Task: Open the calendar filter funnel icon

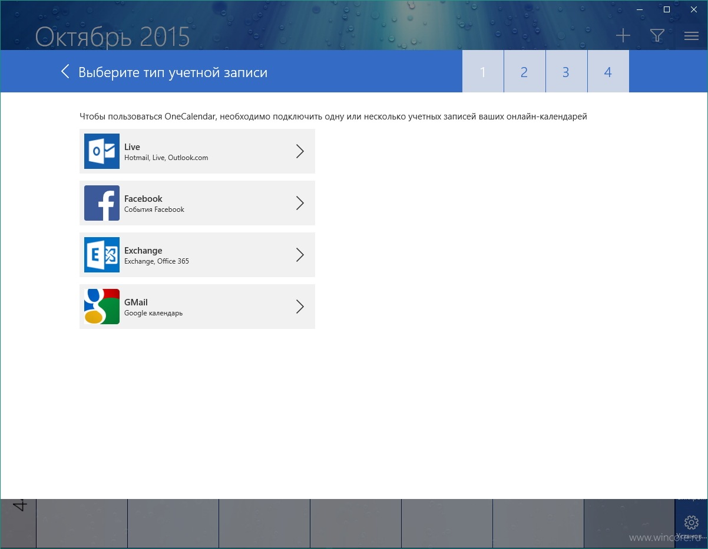Action: click(x=657, y=36)
